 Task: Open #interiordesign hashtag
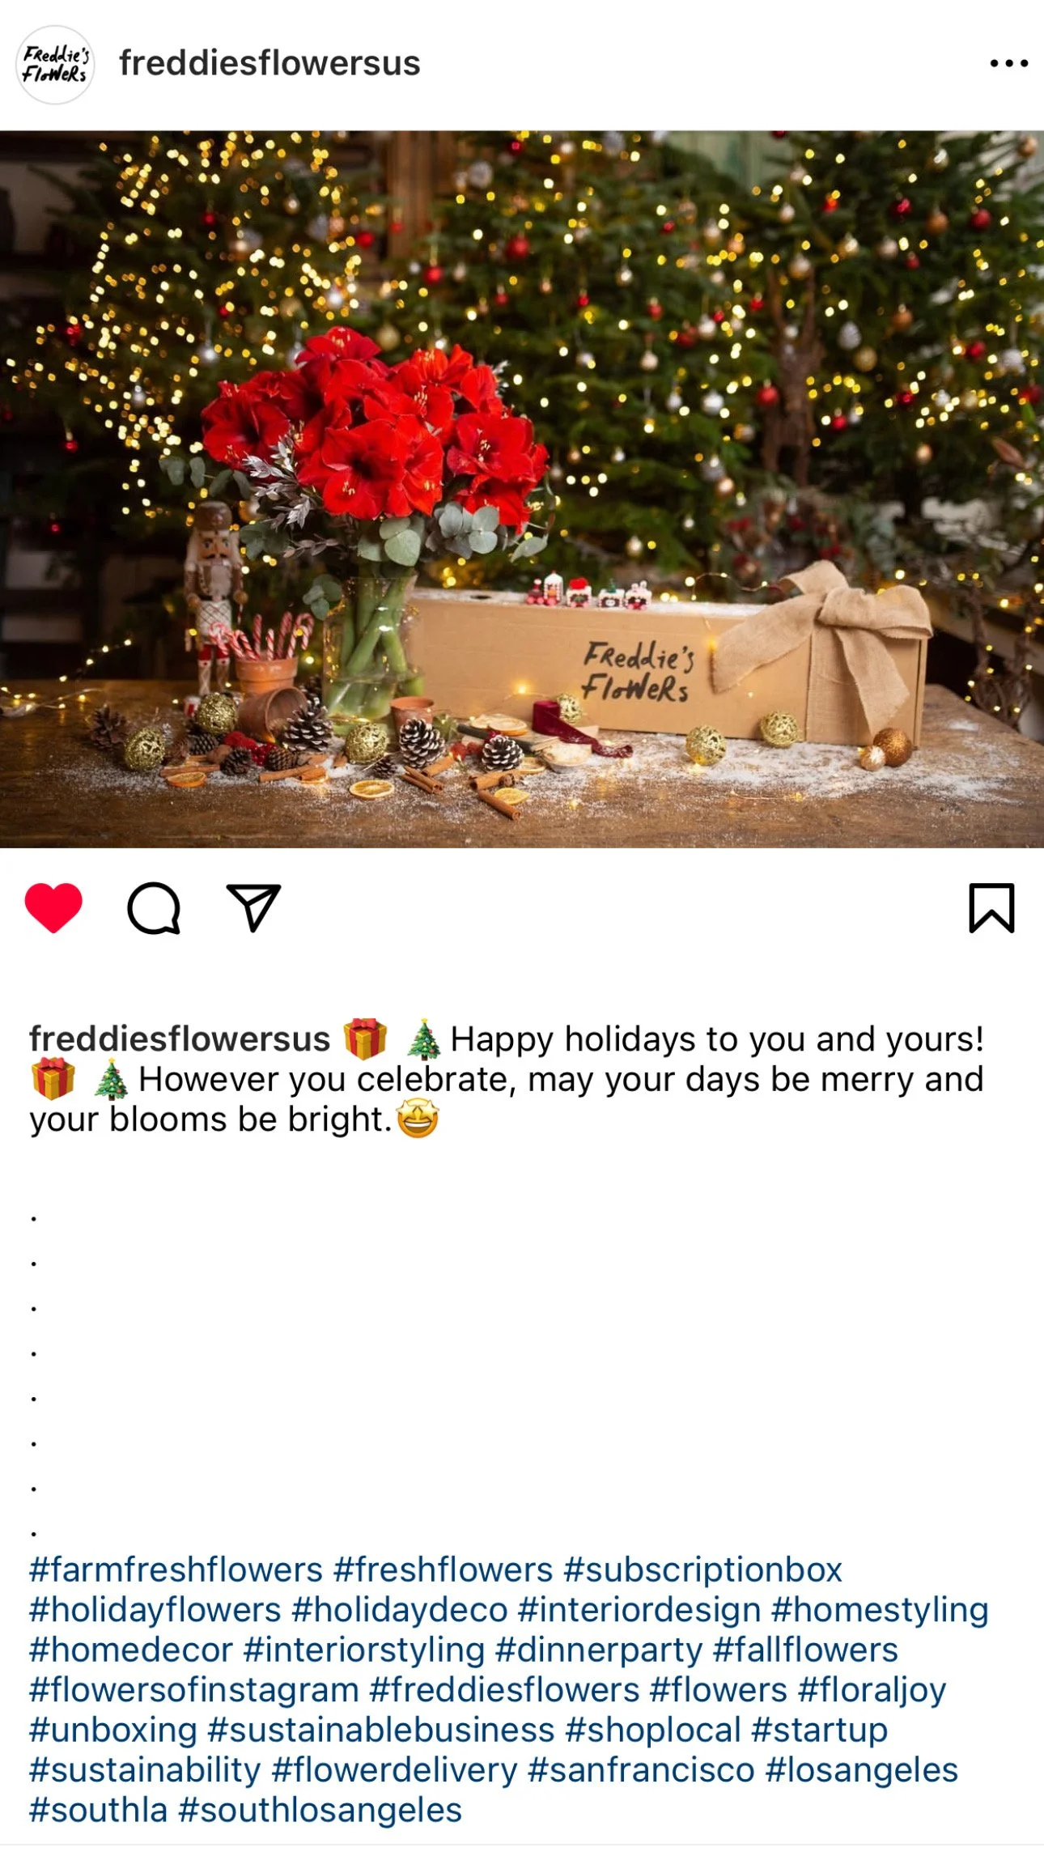pyautogui.click(x=639, y=1610)
